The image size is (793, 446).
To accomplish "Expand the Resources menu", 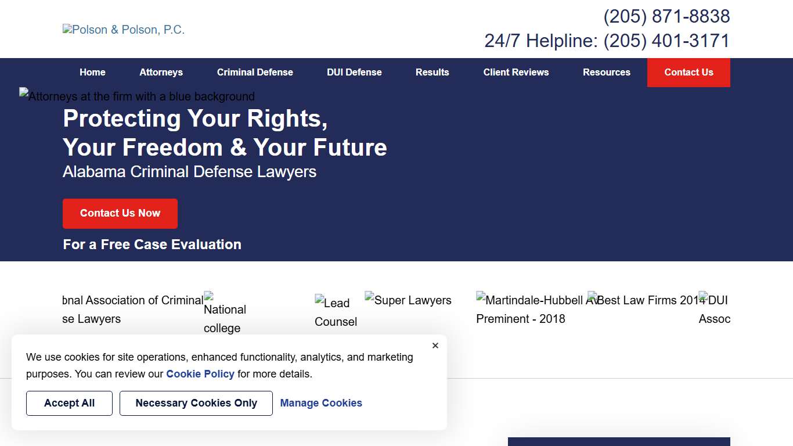I will [607, 73].
